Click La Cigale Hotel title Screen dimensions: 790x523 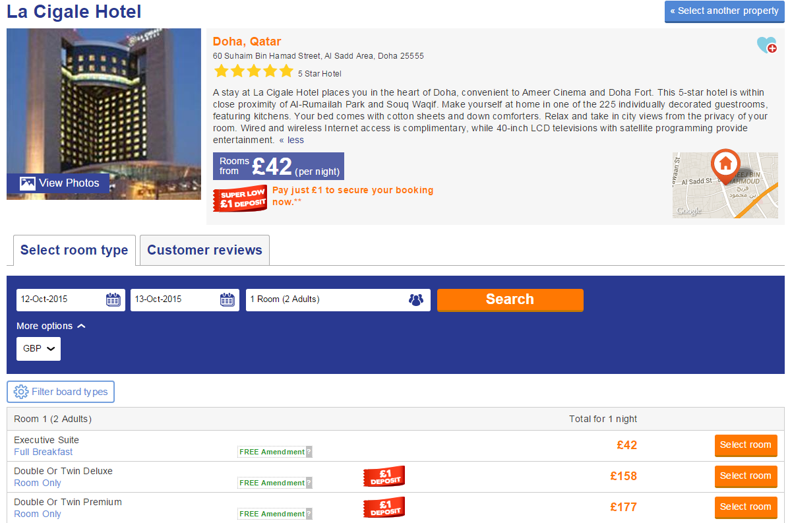[x=74, y=12]
